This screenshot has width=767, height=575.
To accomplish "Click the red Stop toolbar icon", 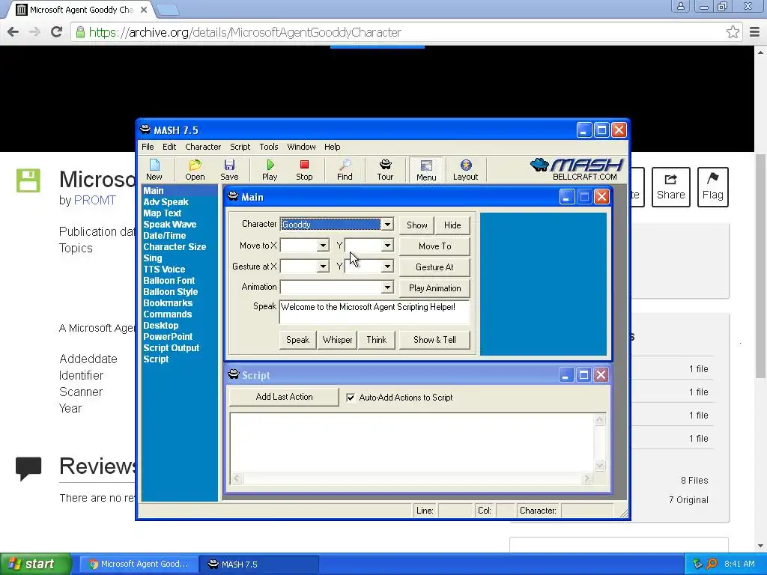I will [x=304, y=170].
